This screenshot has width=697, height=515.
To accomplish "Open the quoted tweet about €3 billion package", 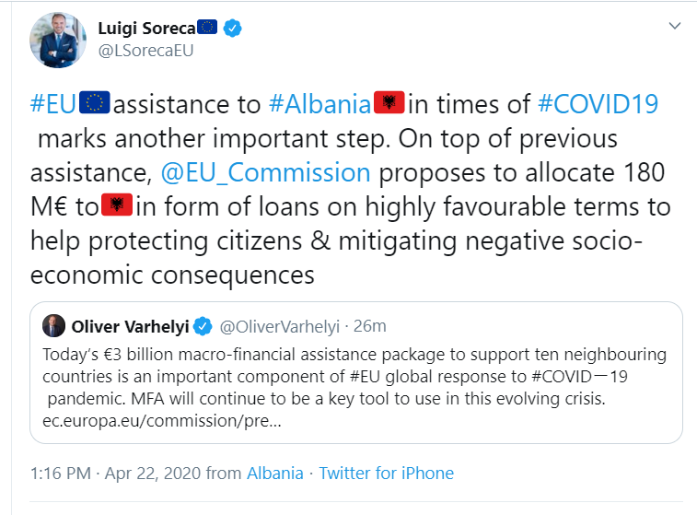I will tap(356, 372).
